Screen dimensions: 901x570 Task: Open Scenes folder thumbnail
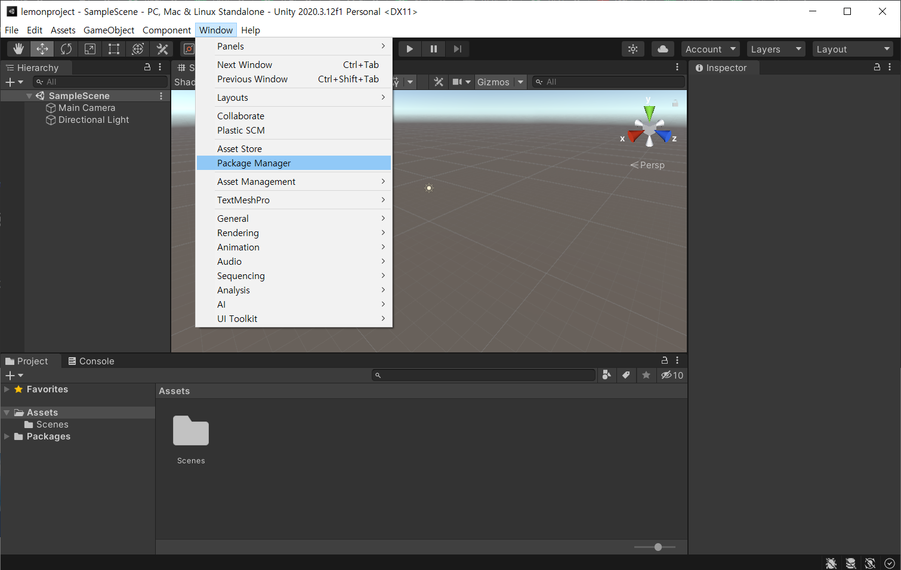coord(191,431)
